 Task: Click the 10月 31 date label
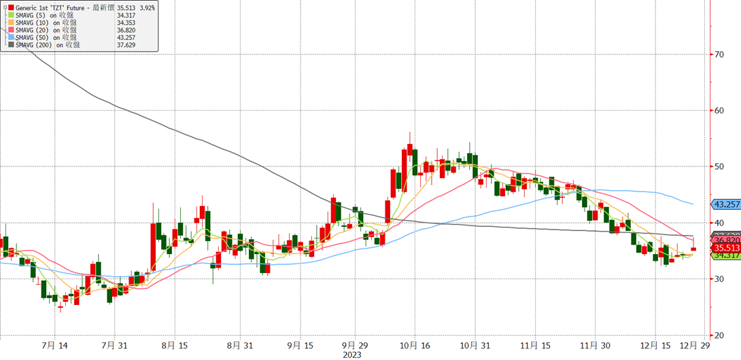(475, 346)
